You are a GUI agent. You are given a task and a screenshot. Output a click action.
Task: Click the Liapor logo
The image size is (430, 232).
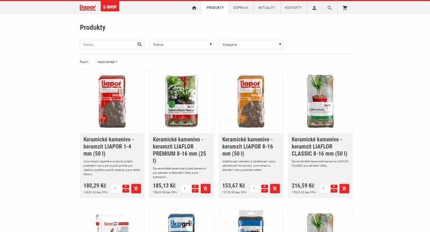88,7
